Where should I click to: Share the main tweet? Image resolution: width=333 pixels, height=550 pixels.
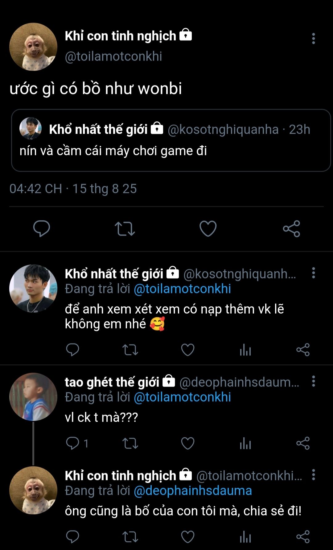pyautogui.click(x=291, y=229)
